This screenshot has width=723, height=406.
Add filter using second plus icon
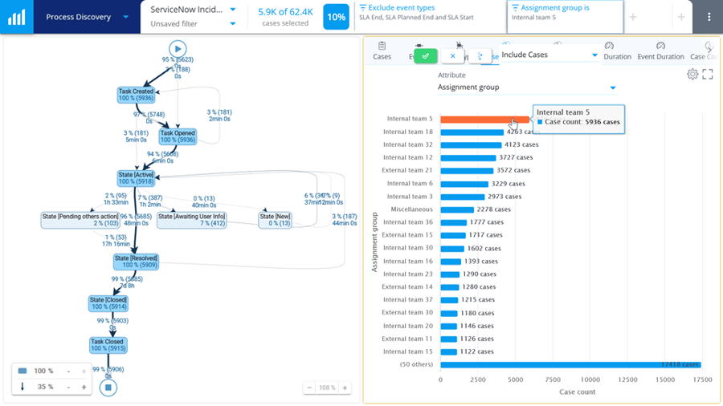(x=681, y=17)
